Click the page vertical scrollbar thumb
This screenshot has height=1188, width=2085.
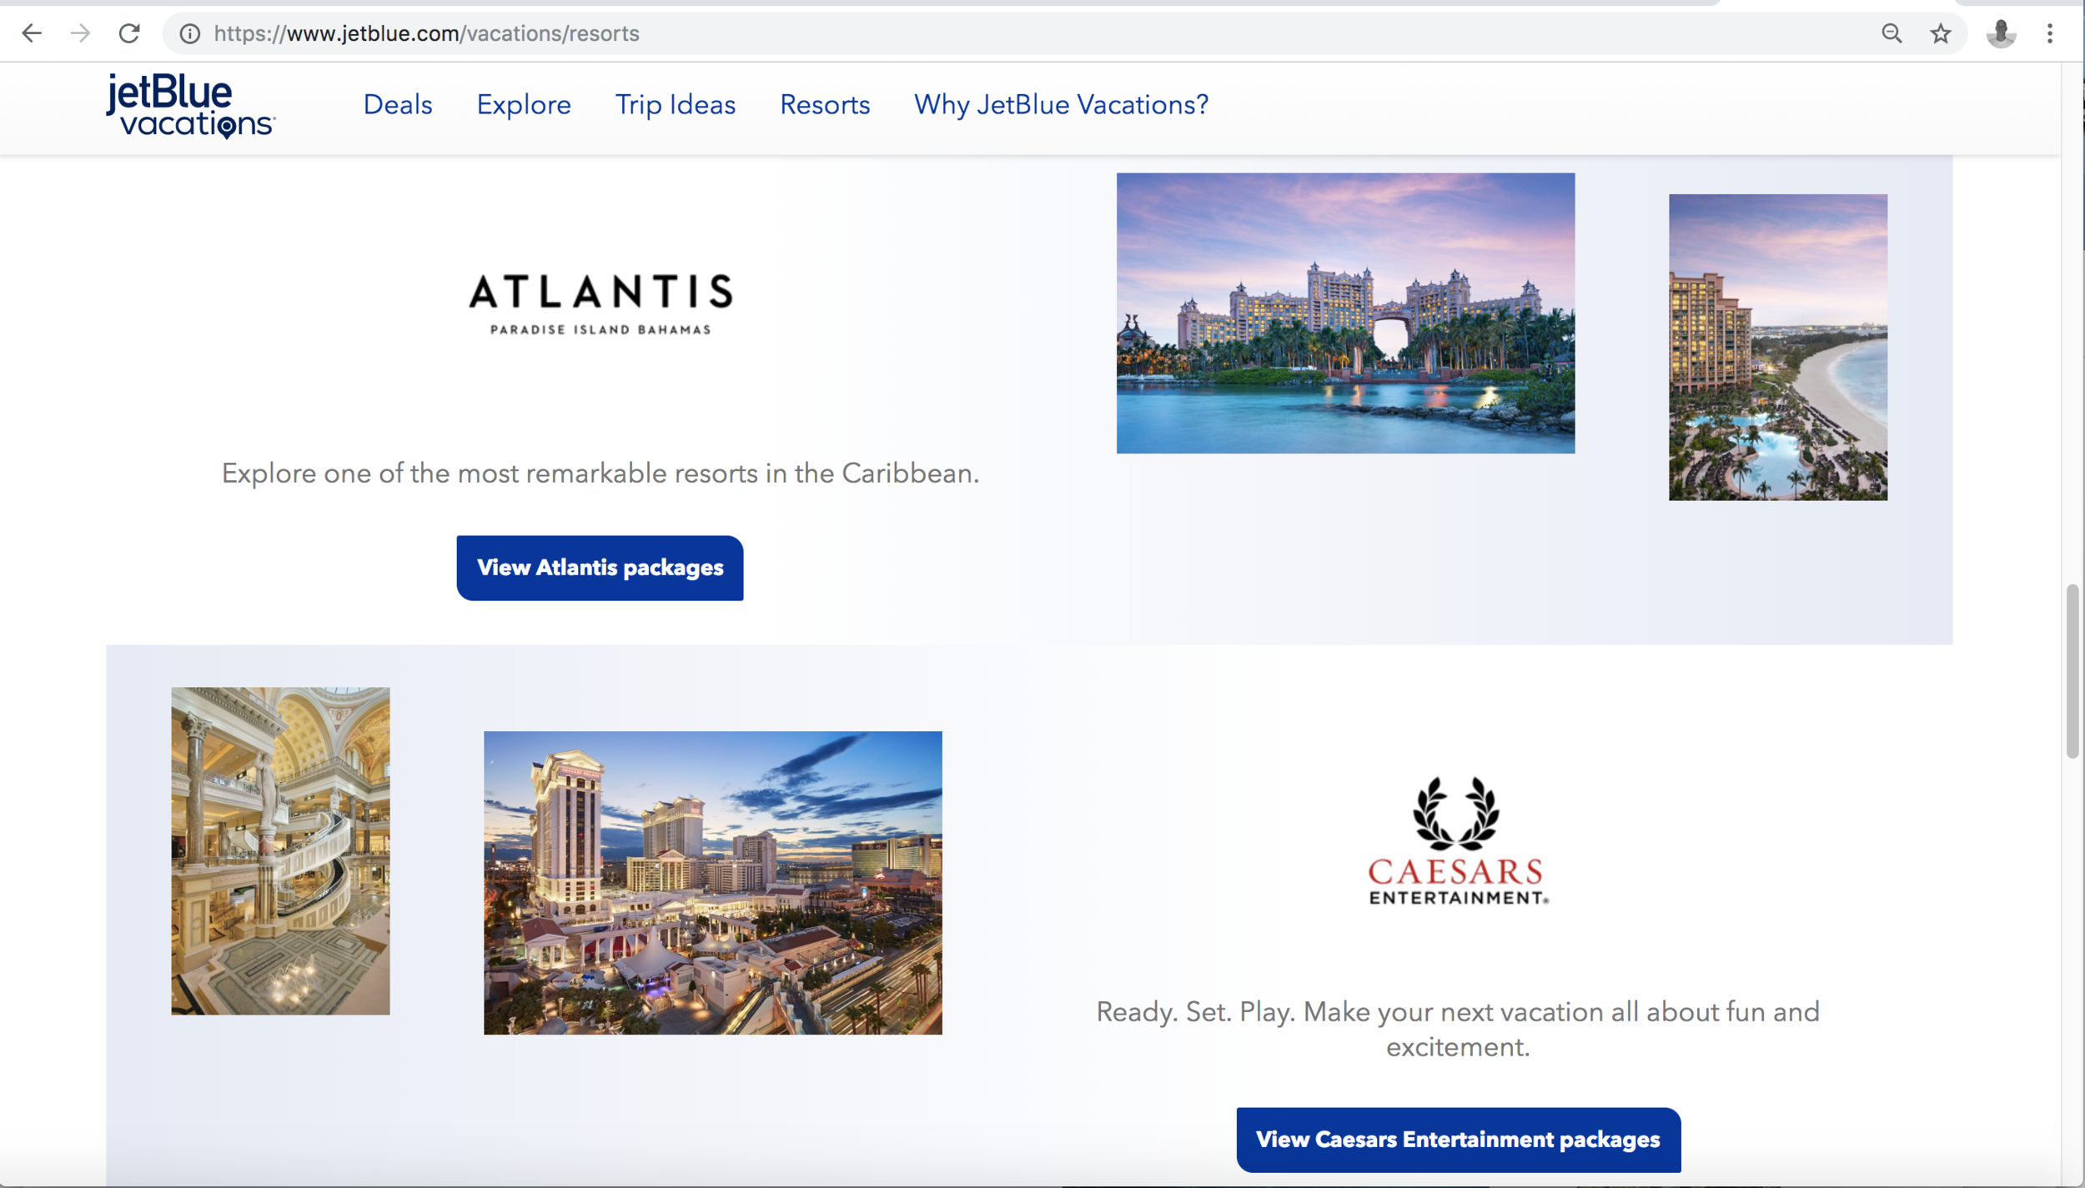(2072, 671)
